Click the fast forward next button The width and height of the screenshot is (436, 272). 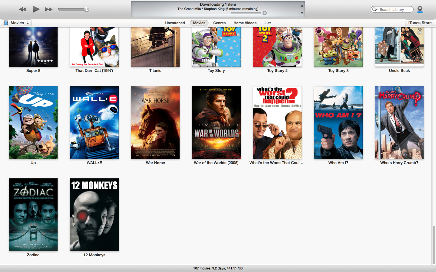49,9
